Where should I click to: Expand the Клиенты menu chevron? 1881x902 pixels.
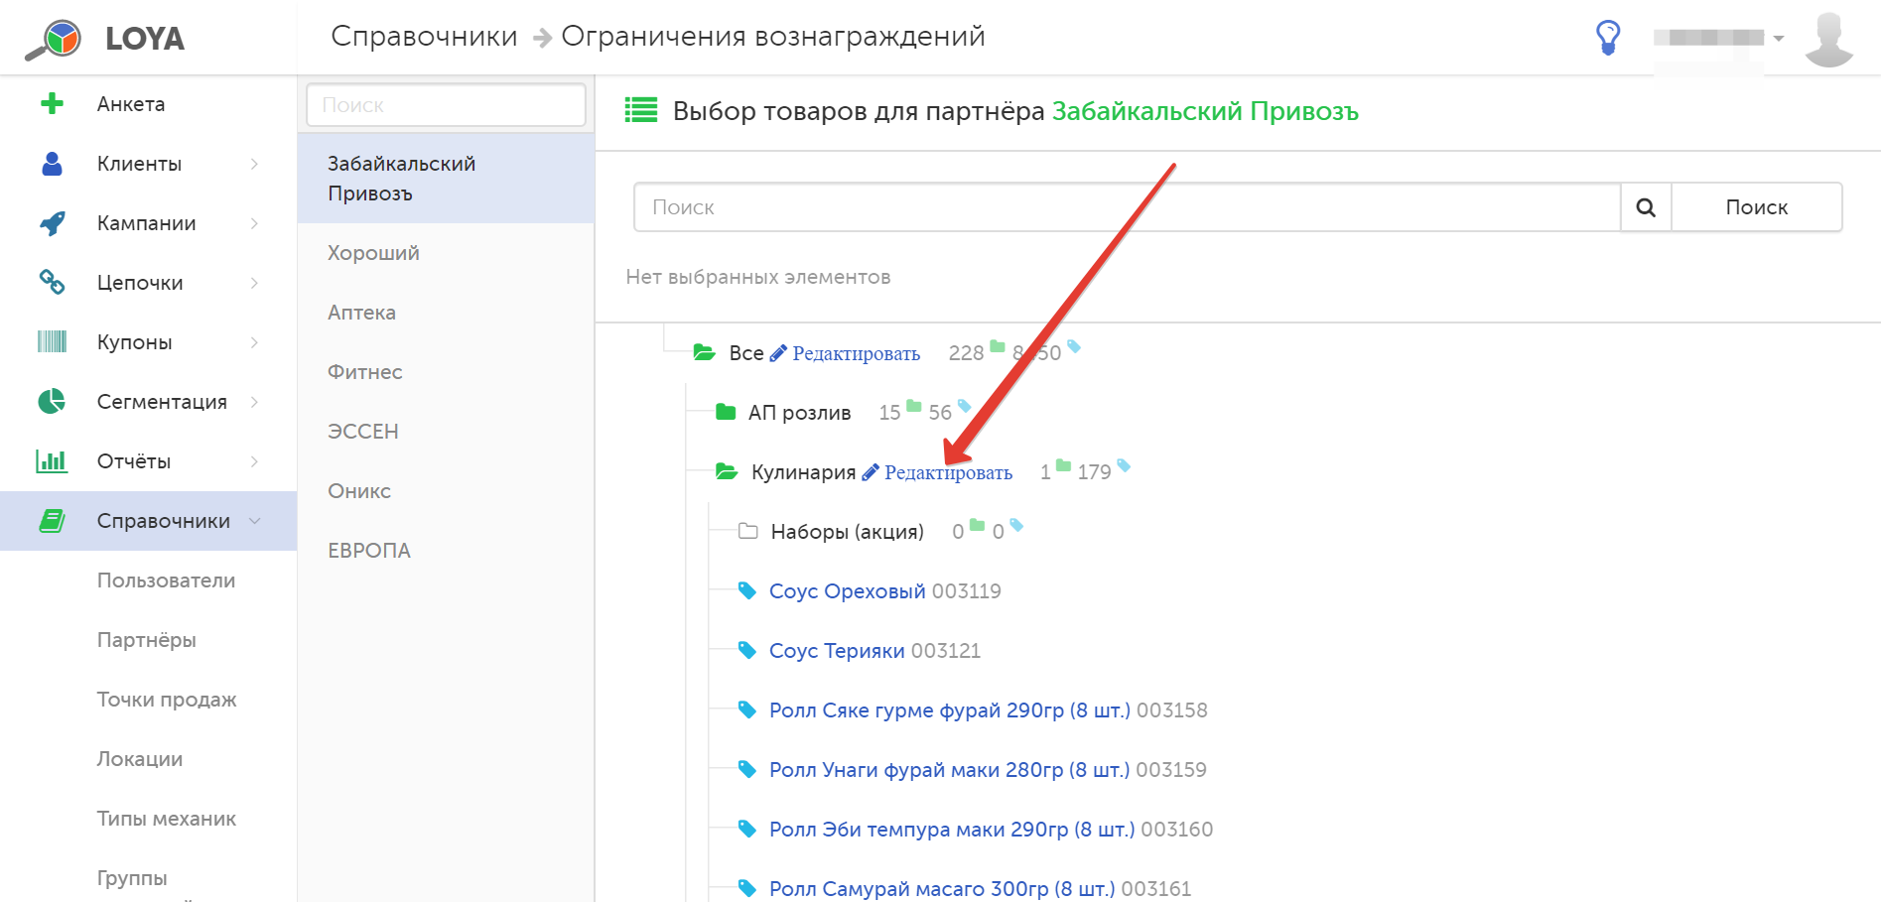coord(255,164)
